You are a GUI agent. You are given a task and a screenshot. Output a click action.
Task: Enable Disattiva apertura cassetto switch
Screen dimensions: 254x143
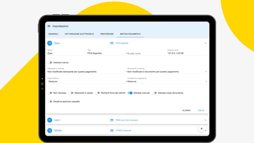pos(50,102)
